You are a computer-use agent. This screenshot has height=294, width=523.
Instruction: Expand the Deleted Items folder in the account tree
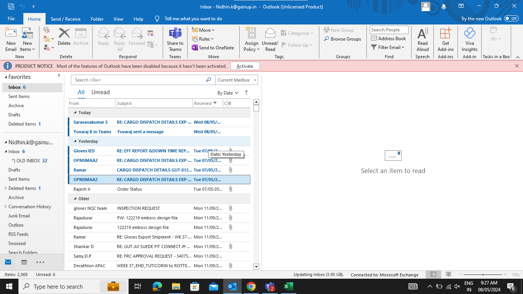[6, 188]
